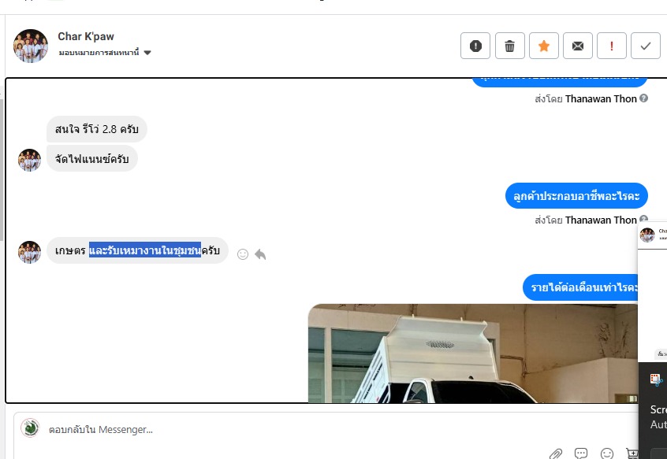The width and height of the screenshot is (667, 459).
Task: Toggle the orange star follow-up marker
Action: click(544, 46)
